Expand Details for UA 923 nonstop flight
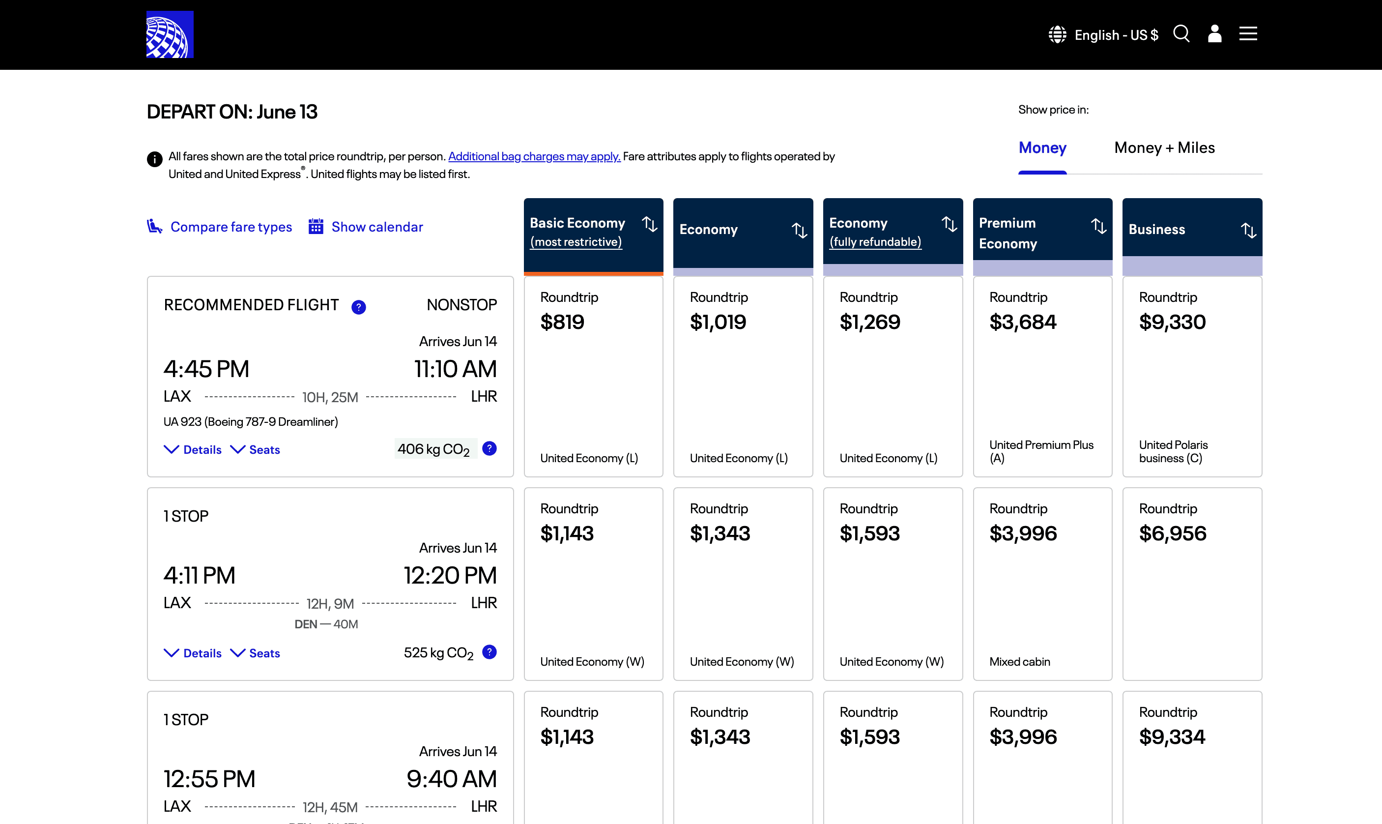Viewport: 1382px width, 824px height. coord(193,450)
